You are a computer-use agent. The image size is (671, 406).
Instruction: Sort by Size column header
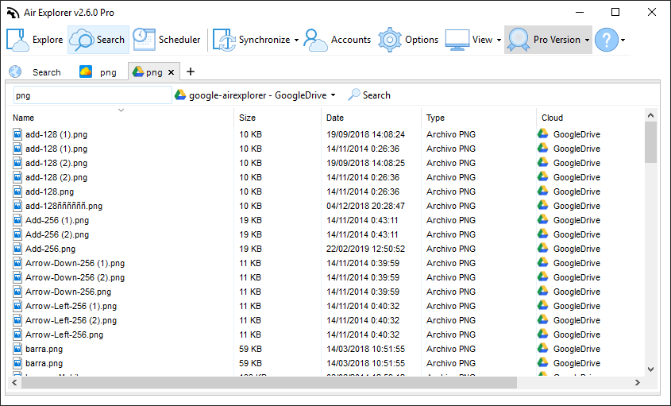click(x=247, y=118)
